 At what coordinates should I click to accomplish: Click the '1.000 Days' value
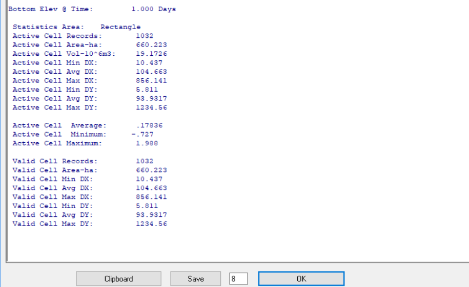pos(154,9)
